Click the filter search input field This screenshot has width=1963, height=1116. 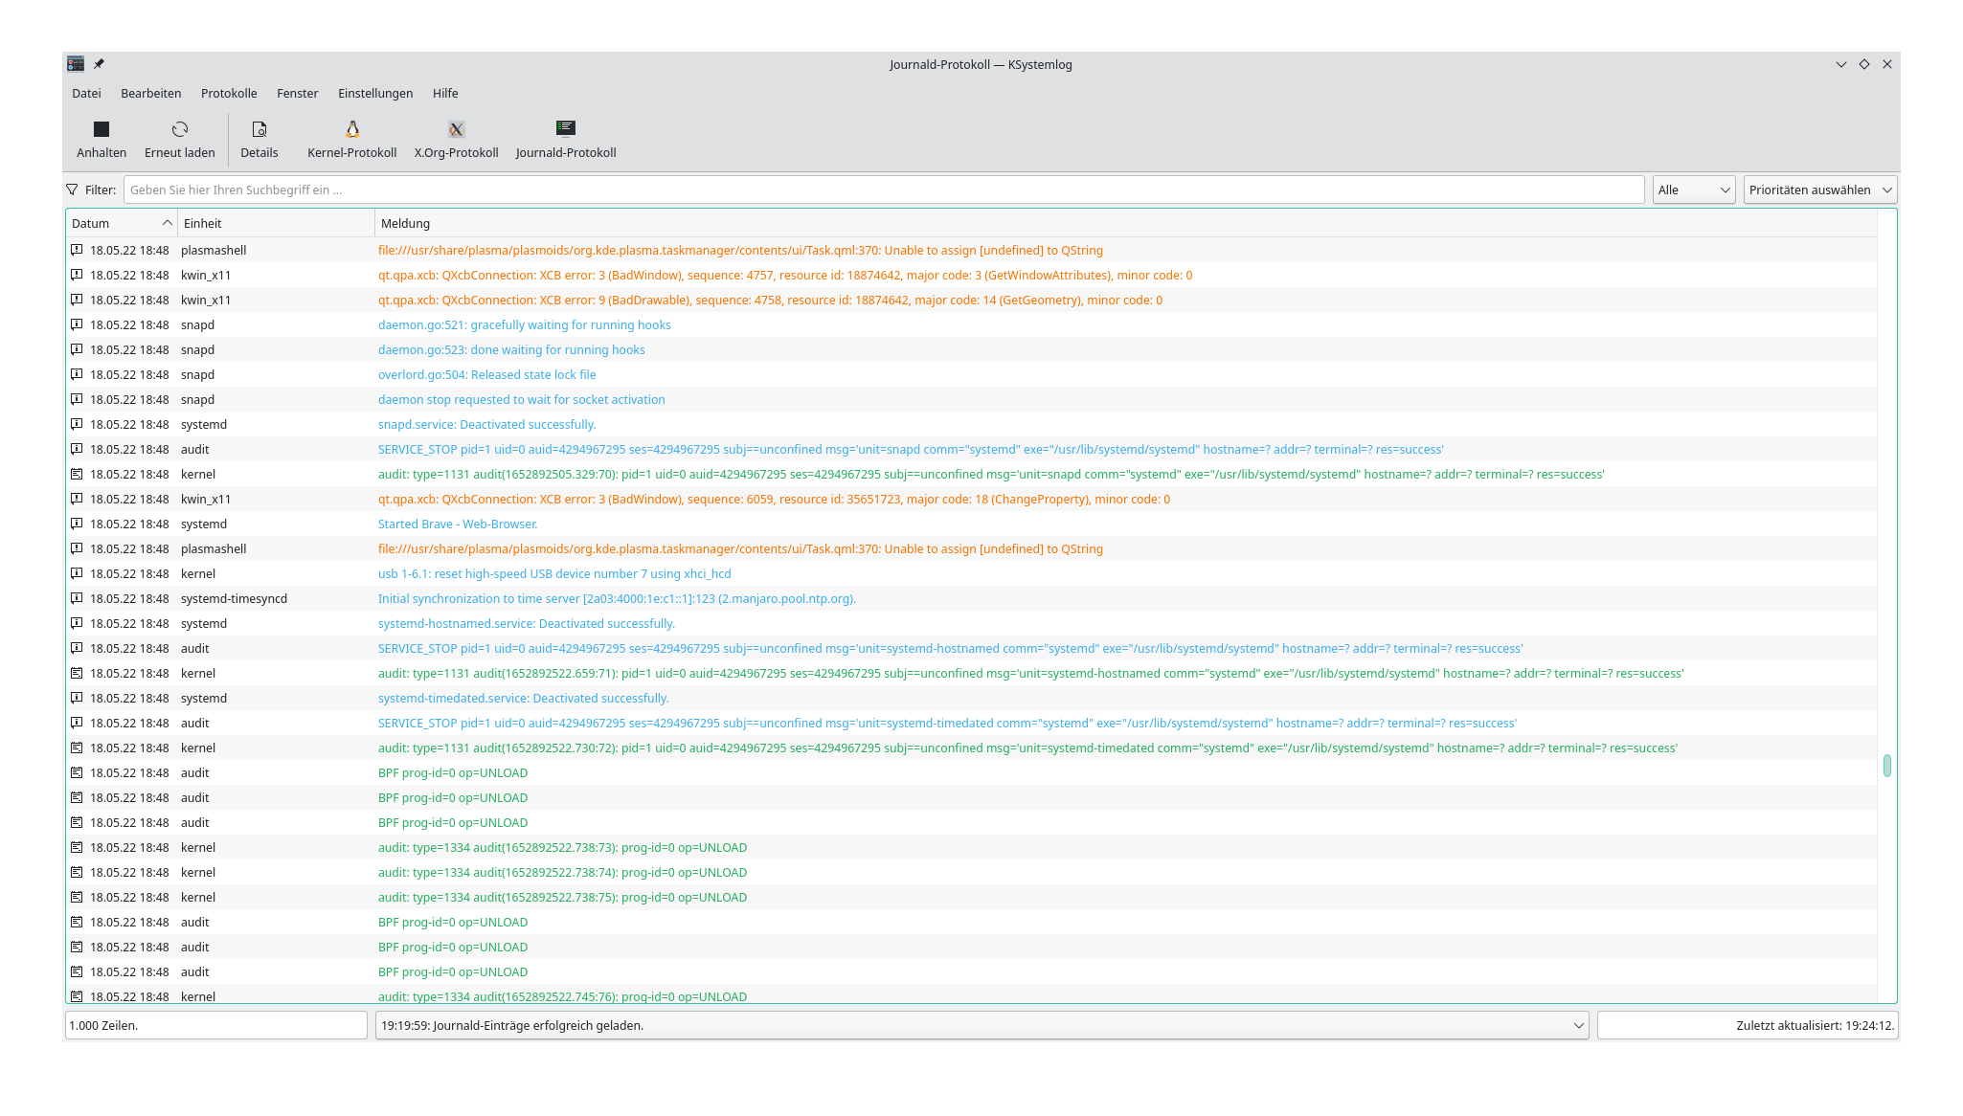(x=884, y=190)
